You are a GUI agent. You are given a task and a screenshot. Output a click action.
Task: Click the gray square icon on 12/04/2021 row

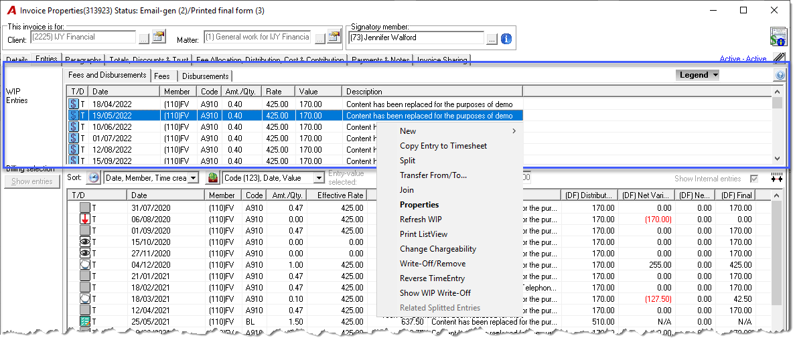pos(85,310)
